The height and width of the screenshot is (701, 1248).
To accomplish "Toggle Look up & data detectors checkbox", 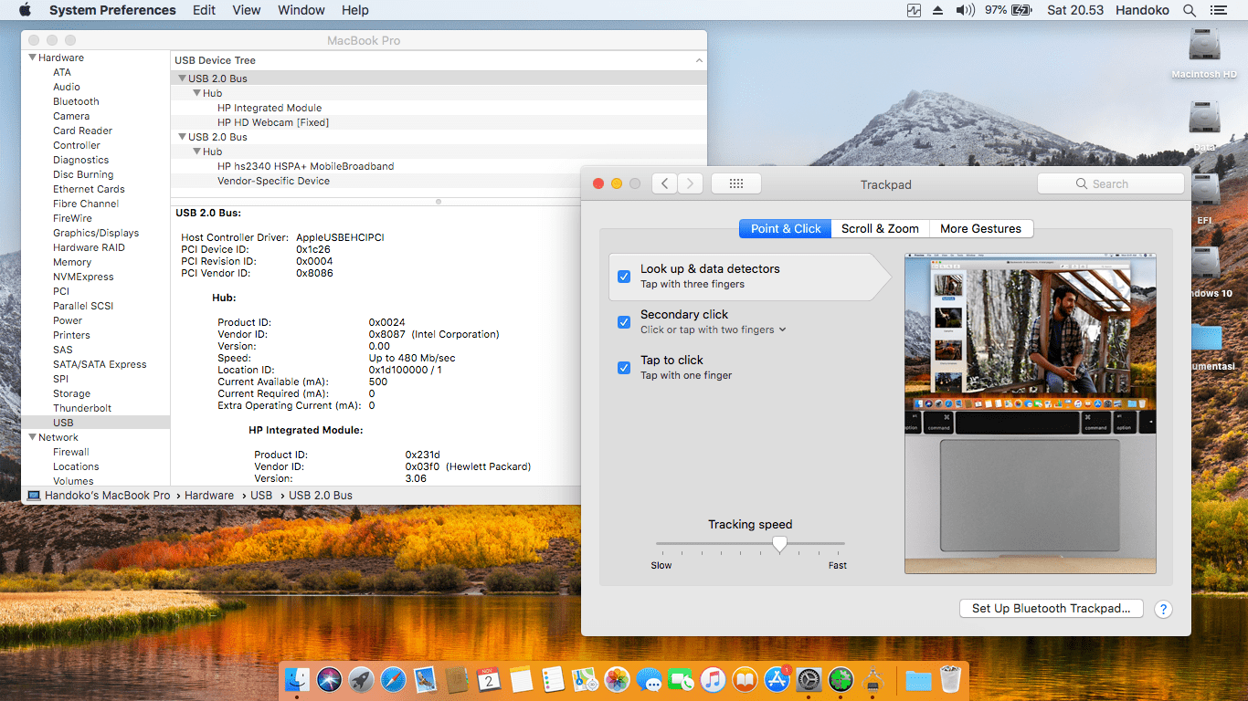I will tap(624, 276).
